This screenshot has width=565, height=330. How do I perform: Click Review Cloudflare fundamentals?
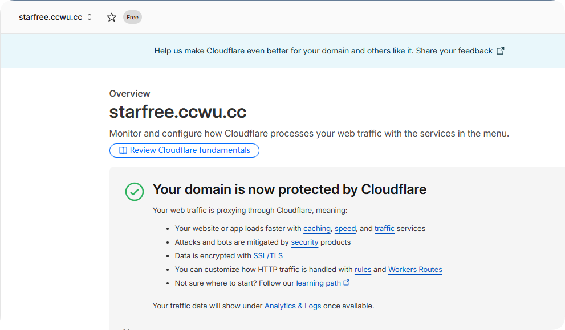pos(184,150)
